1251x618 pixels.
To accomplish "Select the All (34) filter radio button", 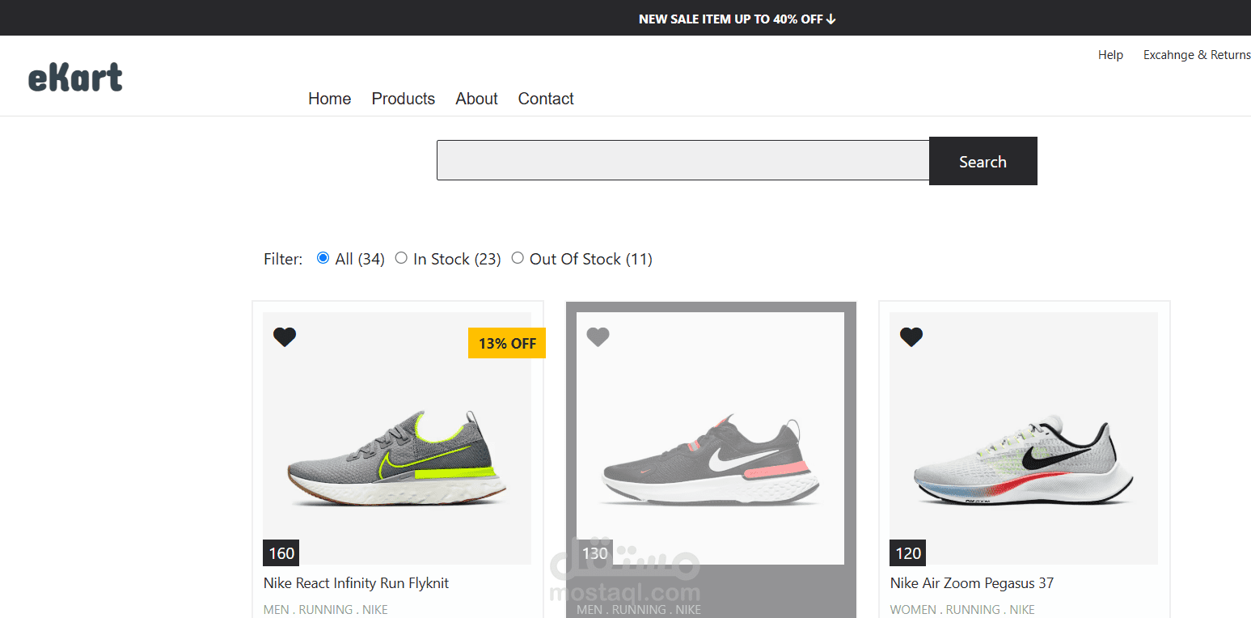I will coord(323,258).
